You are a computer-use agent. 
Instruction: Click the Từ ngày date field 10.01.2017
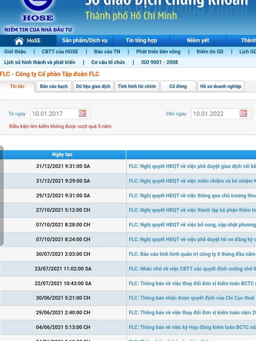[60, 114]
